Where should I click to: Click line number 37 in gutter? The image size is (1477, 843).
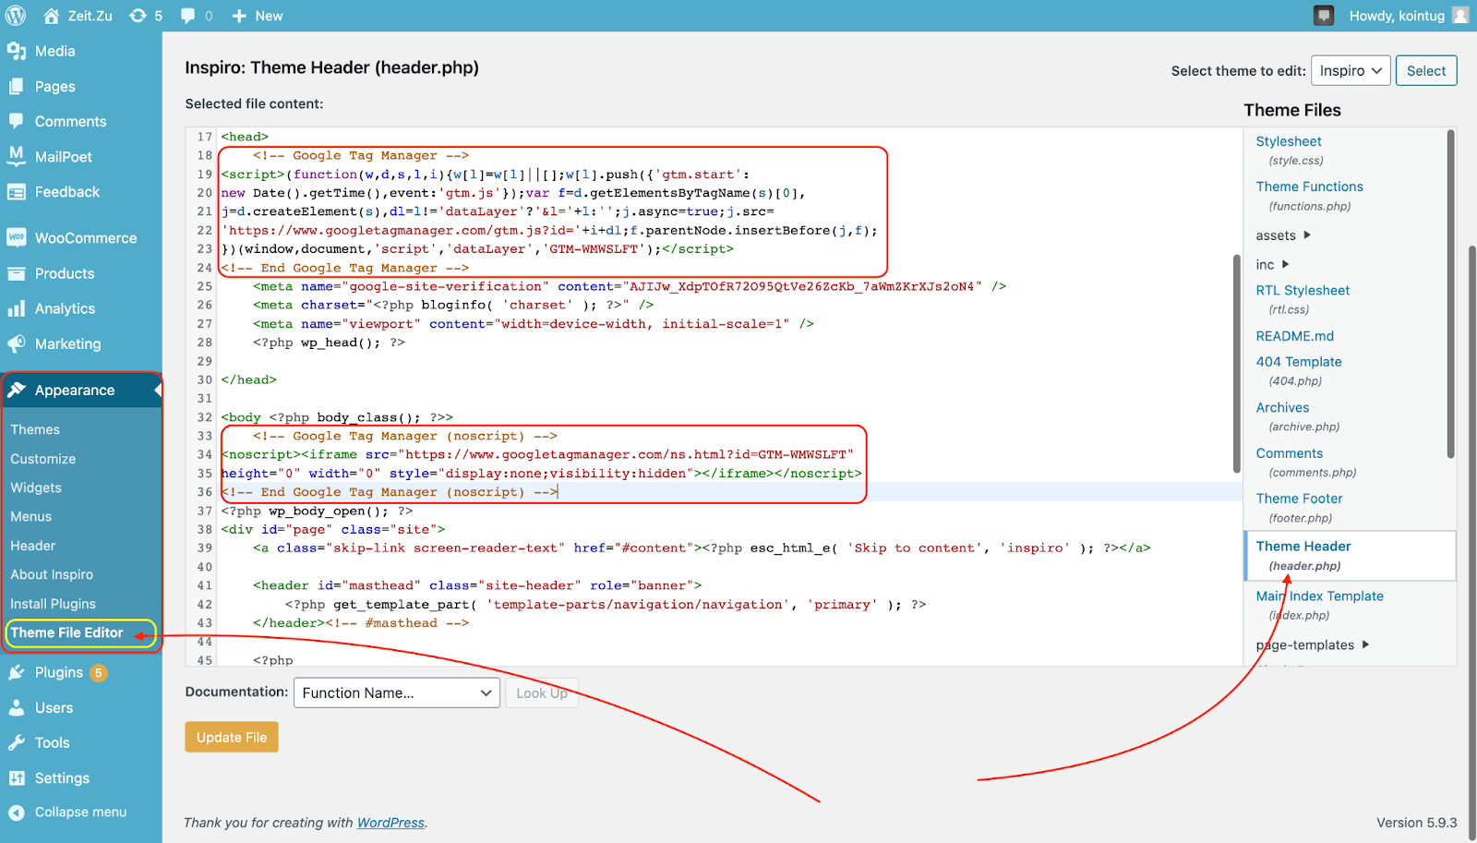pos(205,511)
